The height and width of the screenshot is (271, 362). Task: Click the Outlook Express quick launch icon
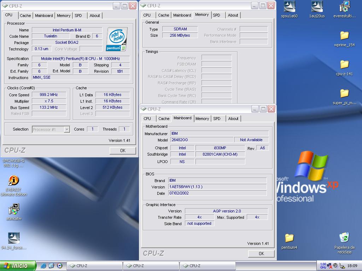(x=51, y=266)
